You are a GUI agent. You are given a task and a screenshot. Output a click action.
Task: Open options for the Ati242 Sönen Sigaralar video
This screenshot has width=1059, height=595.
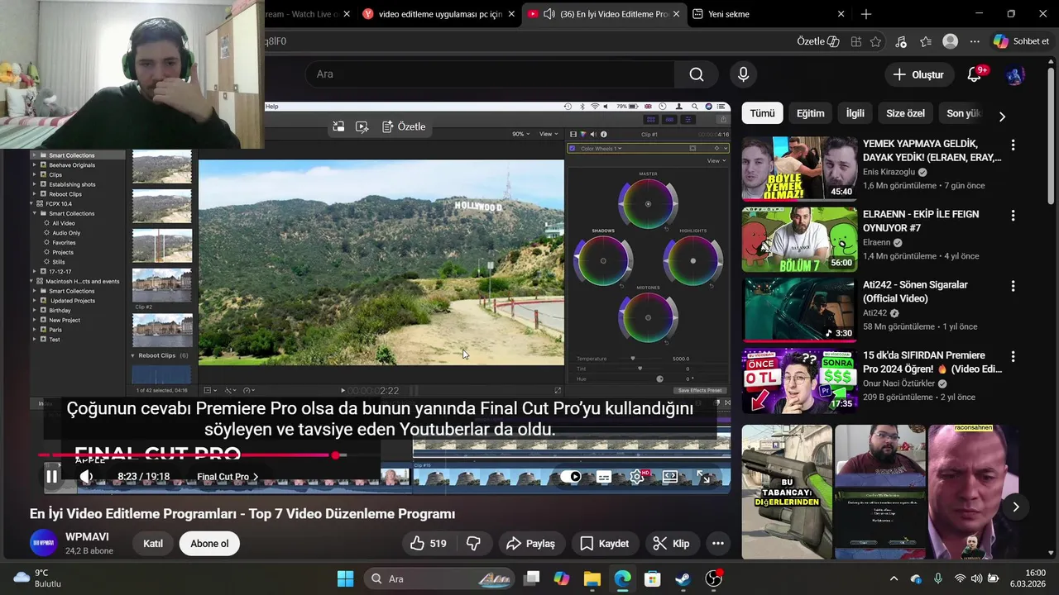pos(1013,286)
